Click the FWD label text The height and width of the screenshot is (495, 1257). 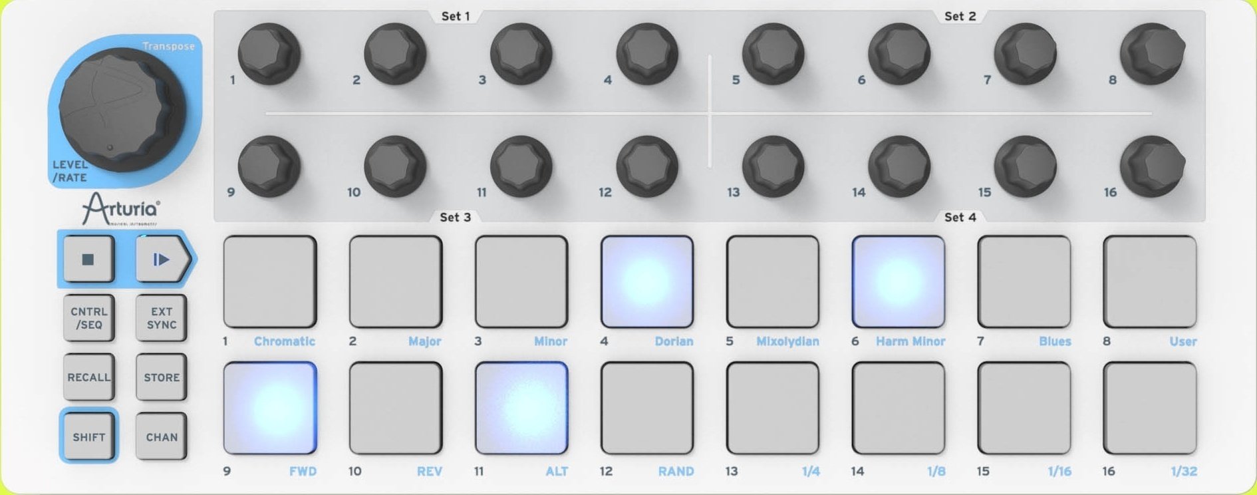[303, 471]
